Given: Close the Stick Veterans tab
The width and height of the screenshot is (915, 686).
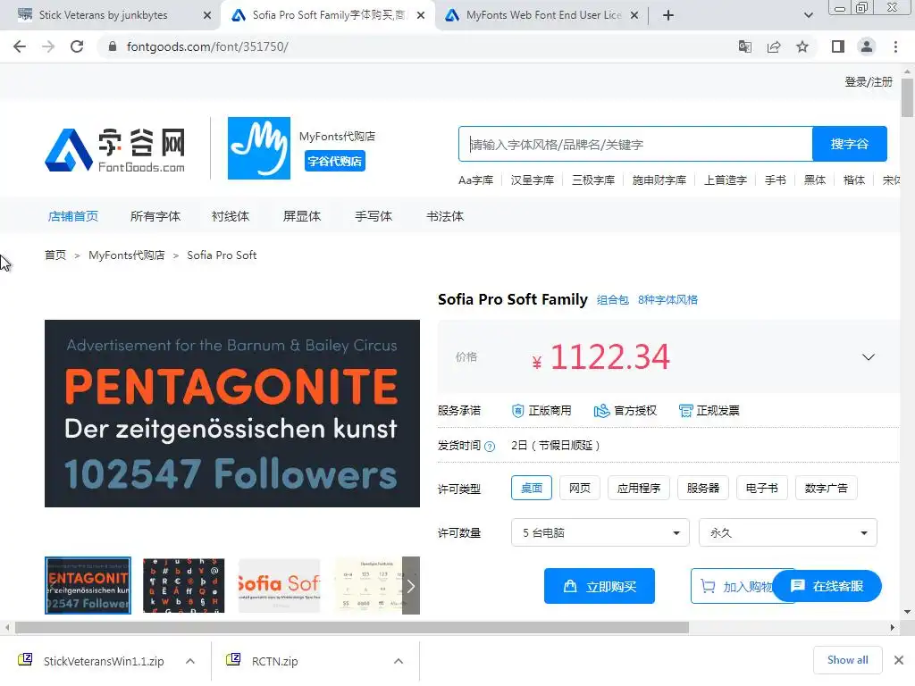Looking at the screenshot, I should (207, 15).
